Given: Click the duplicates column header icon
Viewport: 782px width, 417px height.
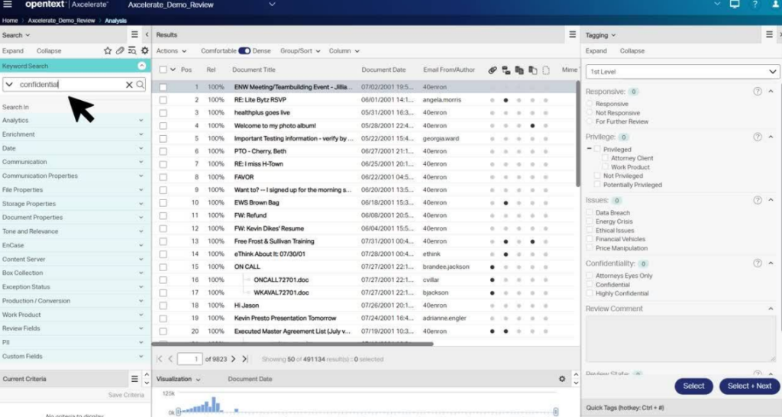Looking at the screenshot, I should [x=519, y=69].
